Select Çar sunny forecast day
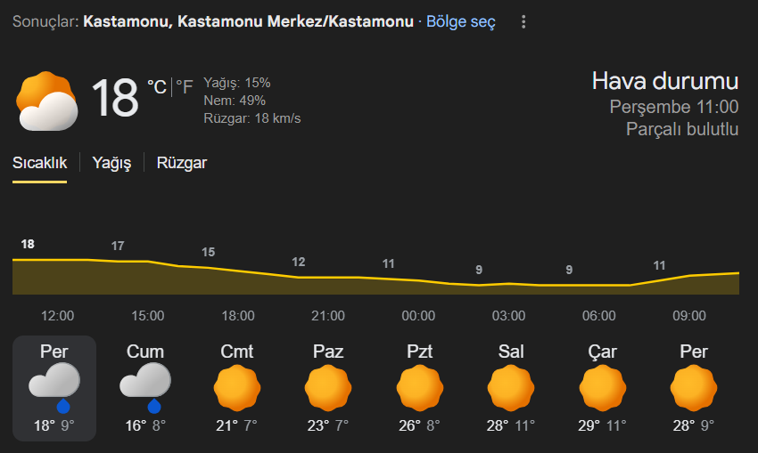 pyautogui.click(x=602, y=388)
